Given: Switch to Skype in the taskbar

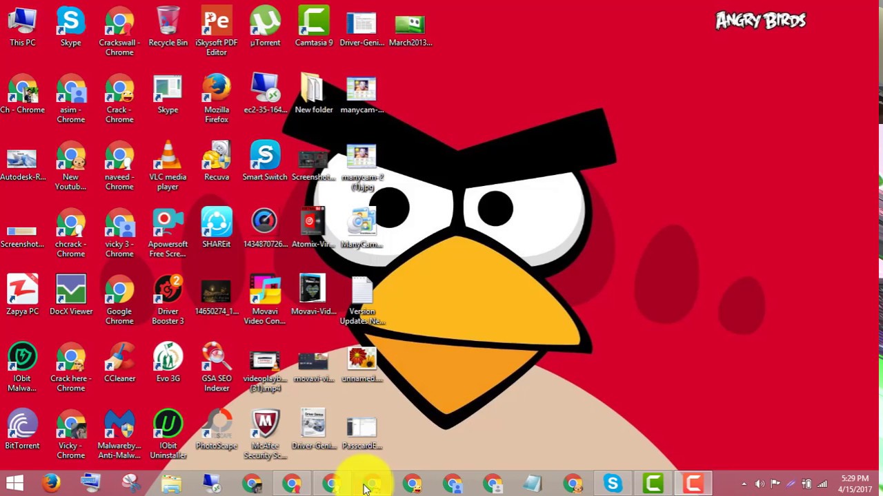Looking at the screenshot, I should (613, 483).
